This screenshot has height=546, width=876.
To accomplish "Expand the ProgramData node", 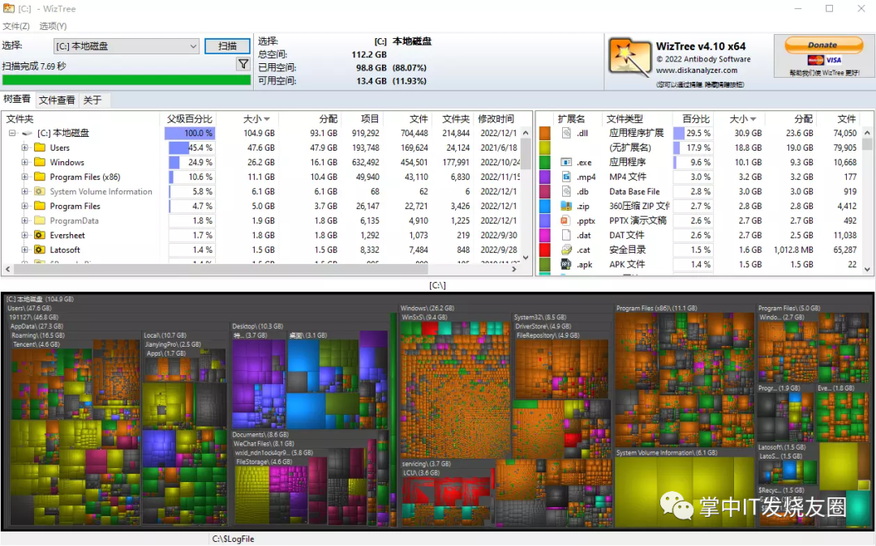I will (24, 220).
